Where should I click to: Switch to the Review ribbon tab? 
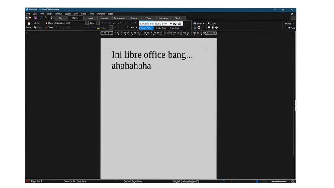coord(134,18)
